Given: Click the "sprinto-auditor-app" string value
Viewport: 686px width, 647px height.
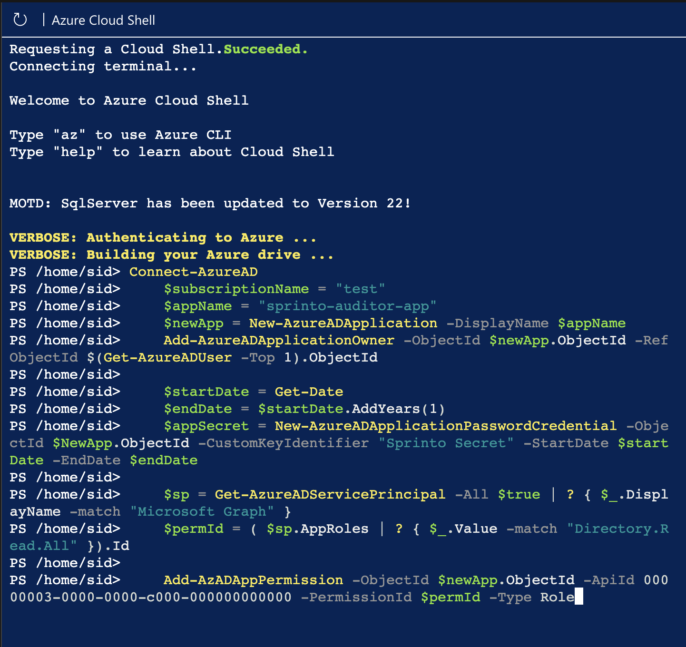Looking at the screenshot, I should (x=347, y=306).
